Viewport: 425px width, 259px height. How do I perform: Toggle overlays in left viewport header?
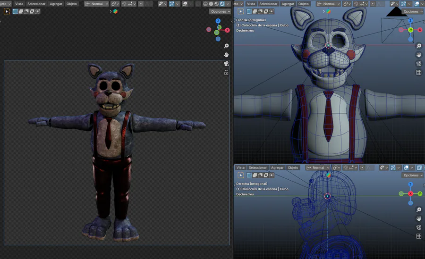coord(185,4)
